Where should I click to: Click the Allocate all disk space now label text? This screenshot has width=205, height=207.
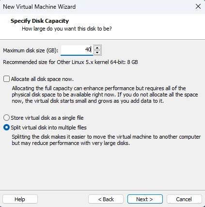point(42,79)
